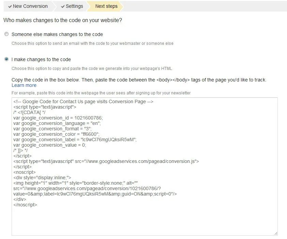Open the Learn more link
The width and height of the screenshot is (287, 239).
(24, 85)
